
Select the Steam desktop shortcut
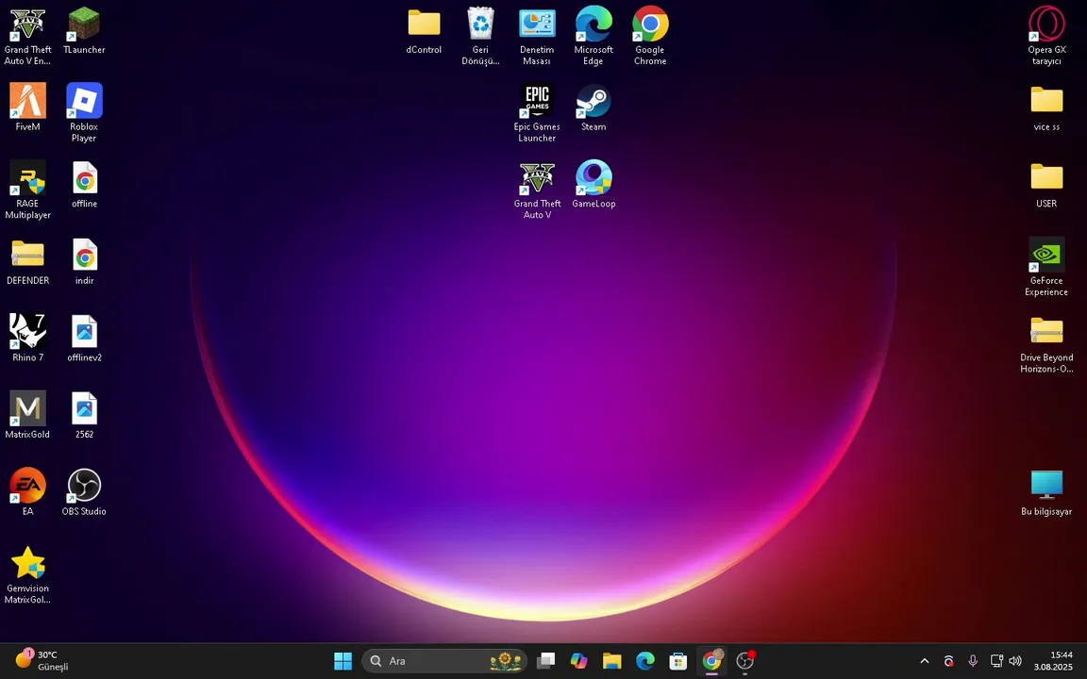click(x=594, y=108)
